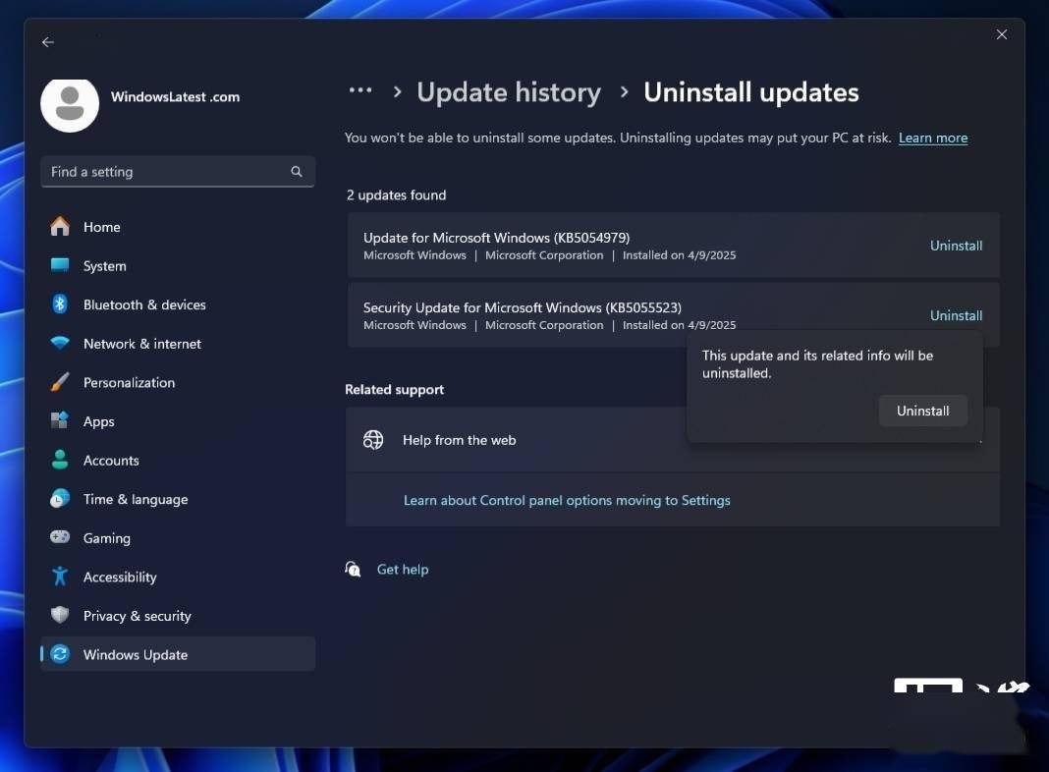1049x772 pixels.
Task: Click the Get help link
Action: tap(403, 570)
